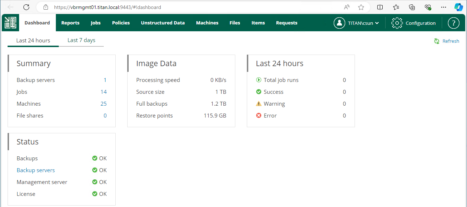
Task: Click Configuration label text
Action: coord(421,23)
